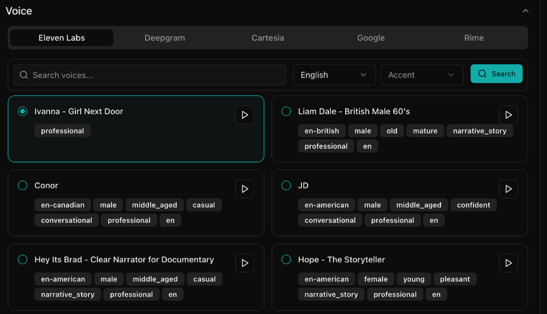The width and height of the screenshot is (547, 314).
Task: Click the Liam Dale - British Male 60's title
Action: coord(354,111)
